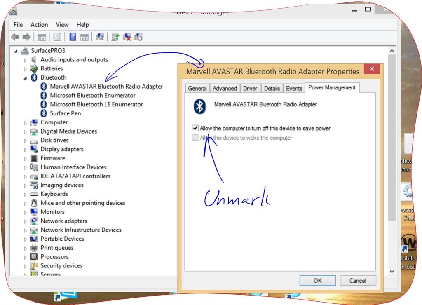This screenshot has width=422, height=305.
Task: Click the Bluetooth category icon
Action: tap(34, 77)
